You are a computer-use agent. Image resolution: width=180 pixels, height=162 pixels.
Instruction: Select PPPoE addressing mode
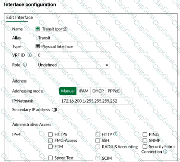tap(113, 91)
